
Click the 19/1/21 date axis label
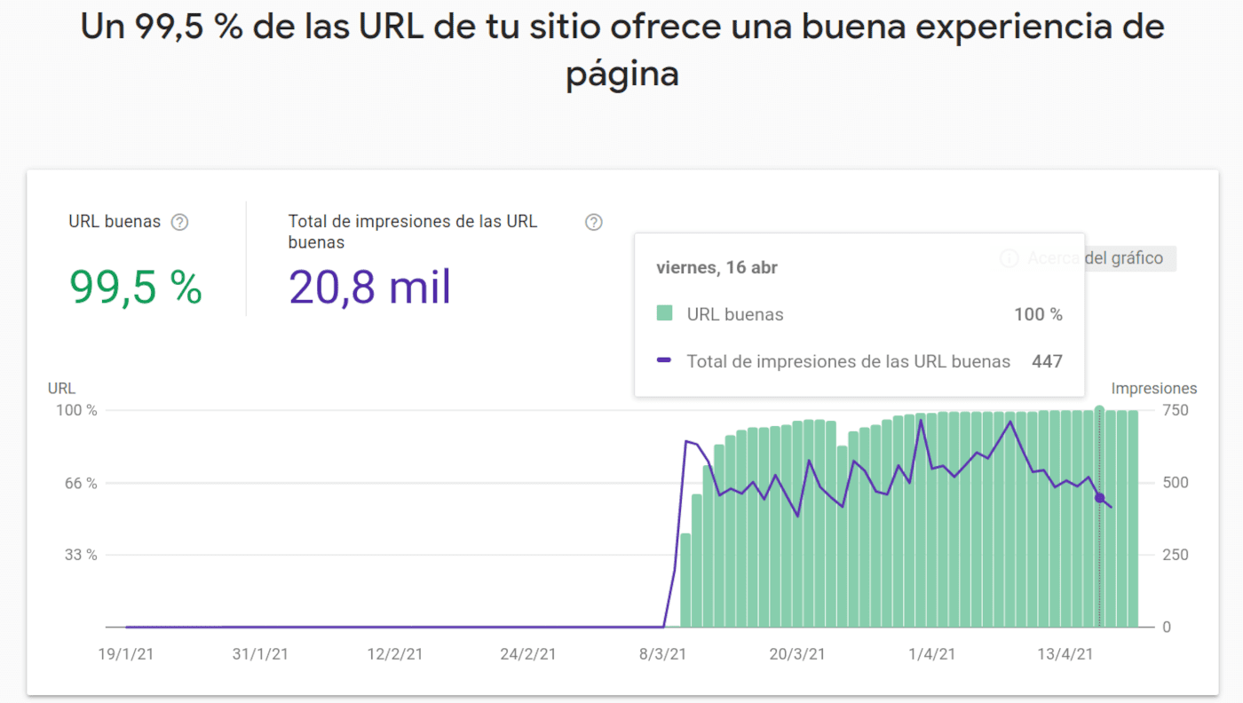(126, 654)
